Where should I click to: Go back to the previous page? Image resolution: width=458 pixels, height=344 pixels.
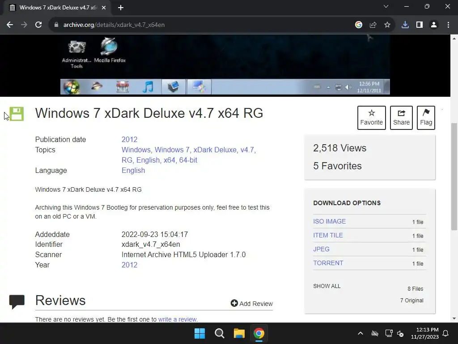tap(10, 25)
